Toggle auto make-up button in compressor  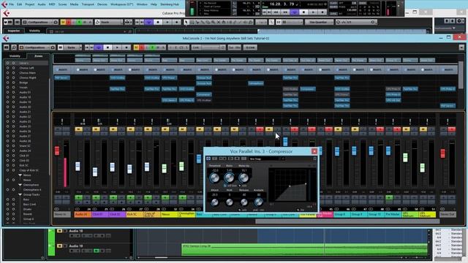(x=240, y=186)
